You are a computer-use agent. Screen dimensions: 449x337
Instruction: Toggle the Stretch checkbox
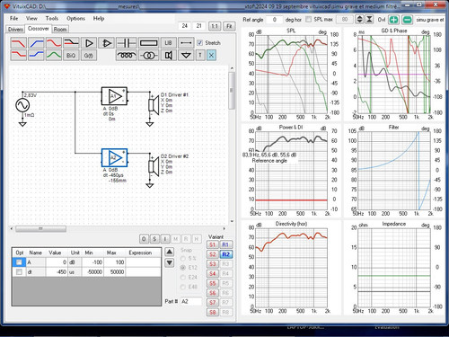click(200, 43)
